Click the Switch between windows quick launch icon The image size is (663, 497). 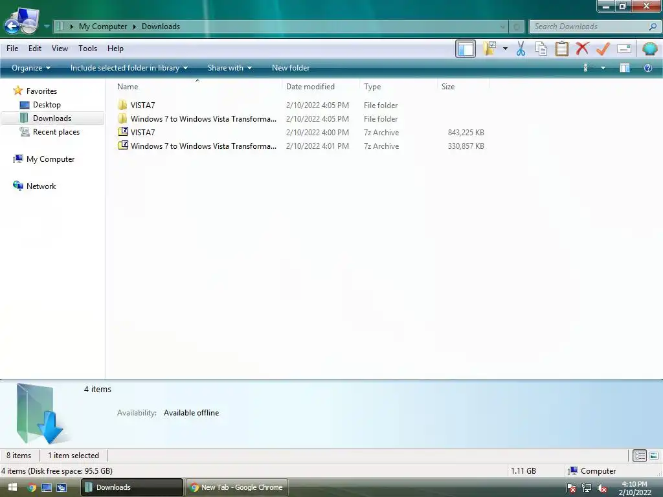[62, 487]
